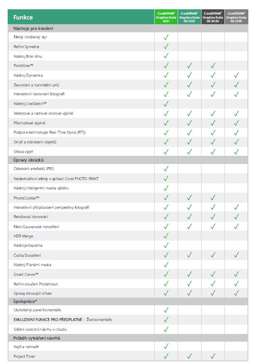
Task: Select the CorelDRAW Graphics Suite 2021 column header
Action: tap(166, 17)
